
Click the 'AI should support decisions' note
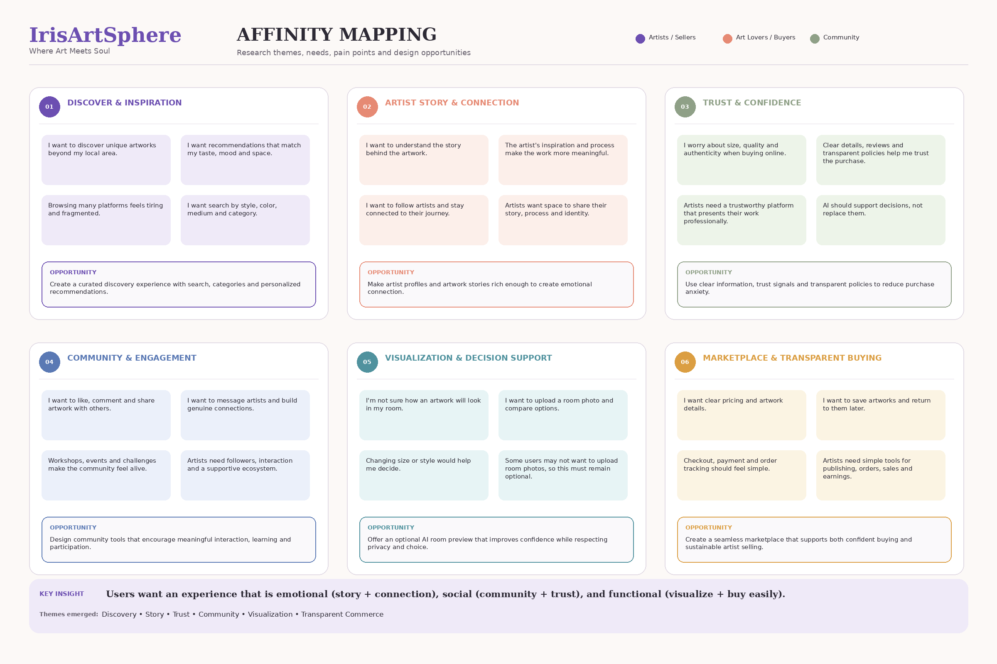(x=881, y=220)
